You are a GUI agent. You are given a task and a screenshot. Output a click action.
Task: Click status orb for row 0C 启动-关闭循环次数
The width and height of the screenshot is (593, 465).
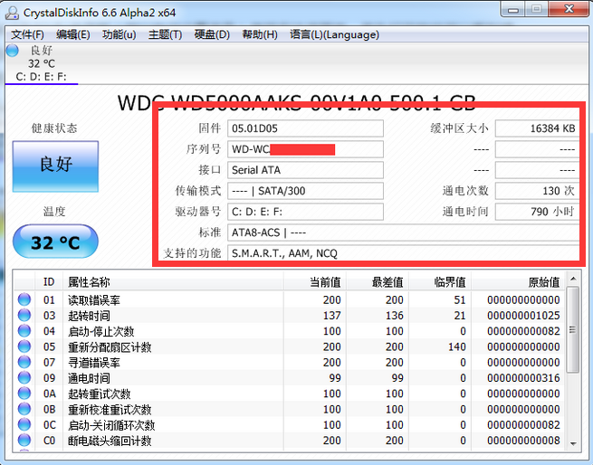pos(24,424)
